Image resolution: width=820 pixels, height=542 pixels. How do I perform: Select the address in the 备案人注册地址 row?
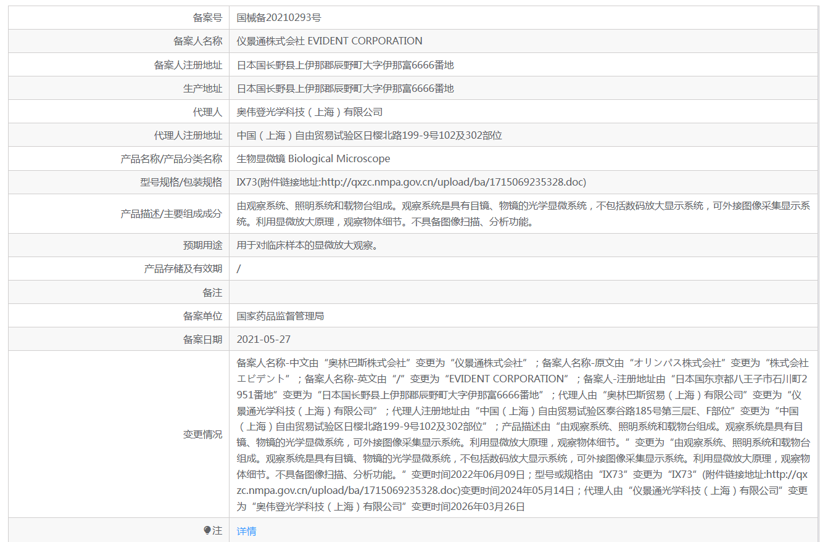[346, 65]
